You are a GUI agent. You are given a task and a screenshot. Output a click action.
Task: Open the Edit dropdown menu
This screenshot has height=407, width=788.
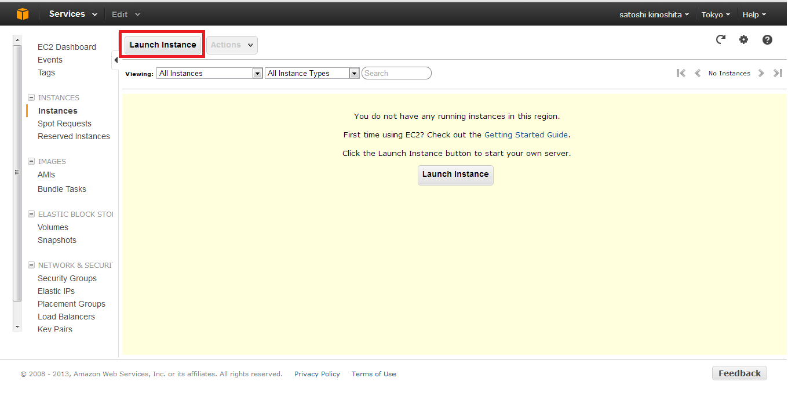tap(126, 14)
